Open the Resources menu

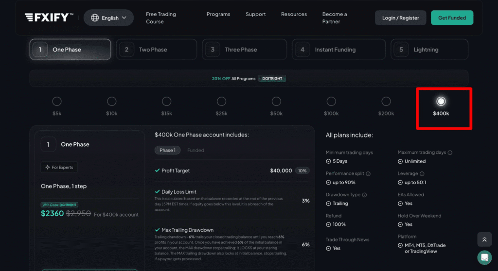(294, 14)
